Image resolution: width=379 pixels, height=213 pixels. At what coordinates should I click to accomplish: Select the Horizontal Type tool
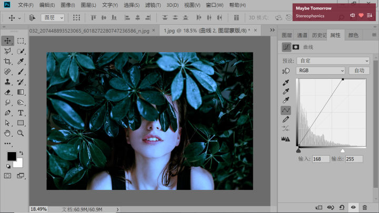pos(21,113)
